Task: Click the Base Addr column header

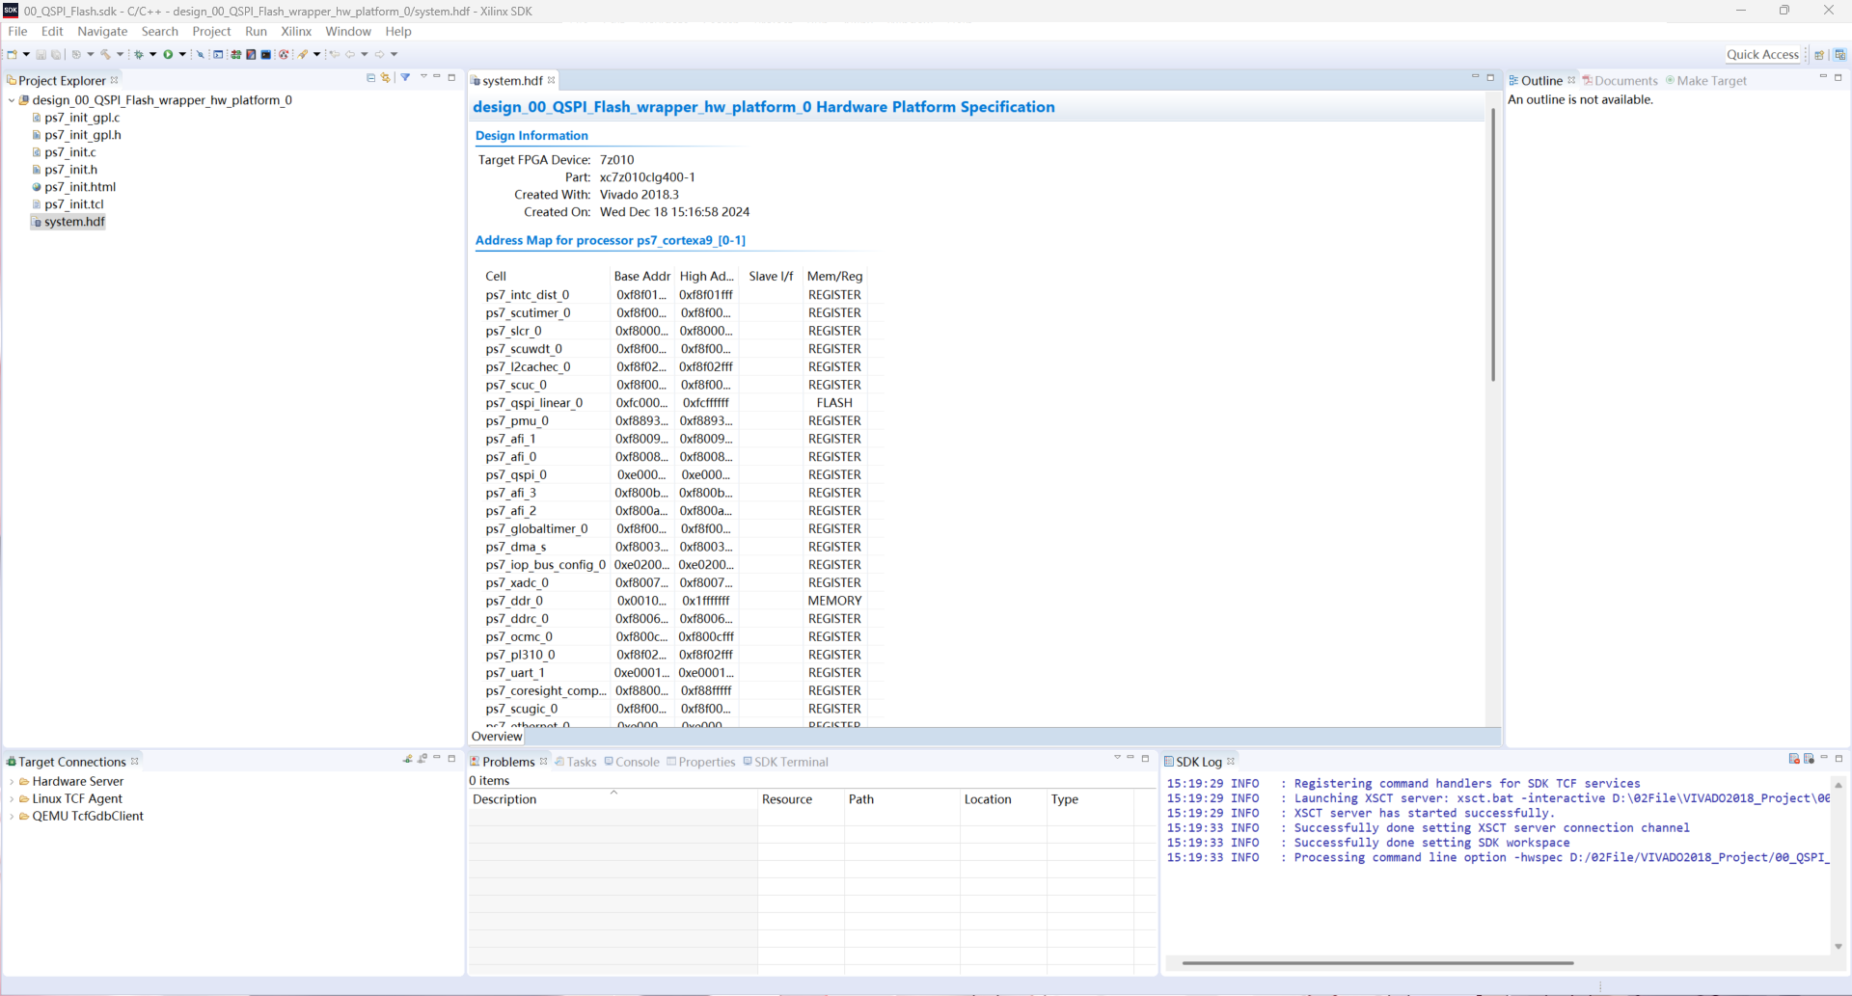Action: 641,277
